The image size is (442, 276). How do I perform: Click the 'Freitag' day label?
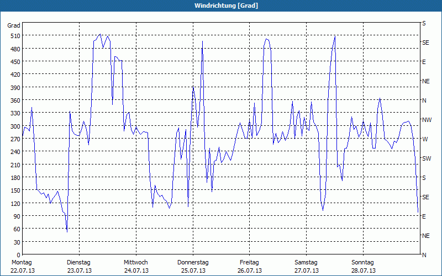point(249,263)
